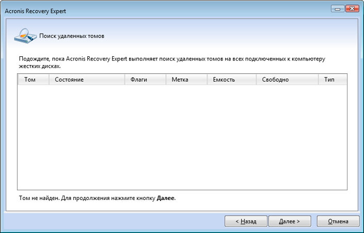Viewport: 364px width, 233px height.
Task: Click the Тип column header
Action: (333, 80)
